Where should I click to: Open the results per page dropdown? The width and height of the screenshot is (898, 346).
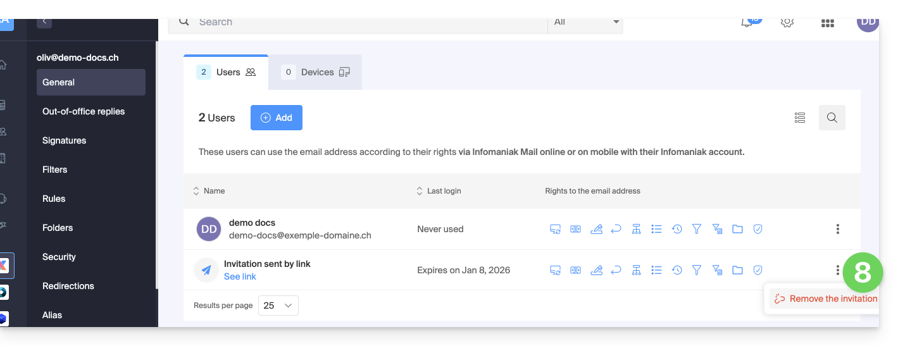pyautogui.click(x=278, y=306)
